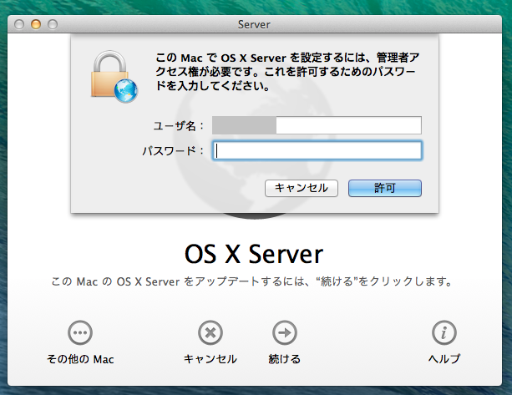Select the その他の Mac label

tap(80, 359)
